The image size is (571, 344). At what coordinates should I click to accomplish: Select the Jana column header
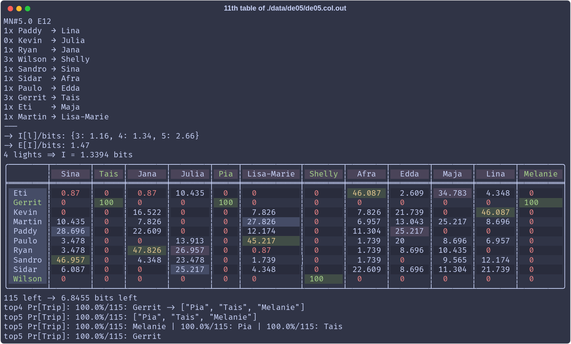(147, 174)
